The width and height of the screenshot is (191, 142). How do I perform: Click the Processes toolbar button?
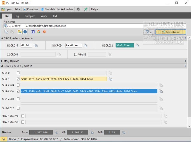(x=30, y=9)
